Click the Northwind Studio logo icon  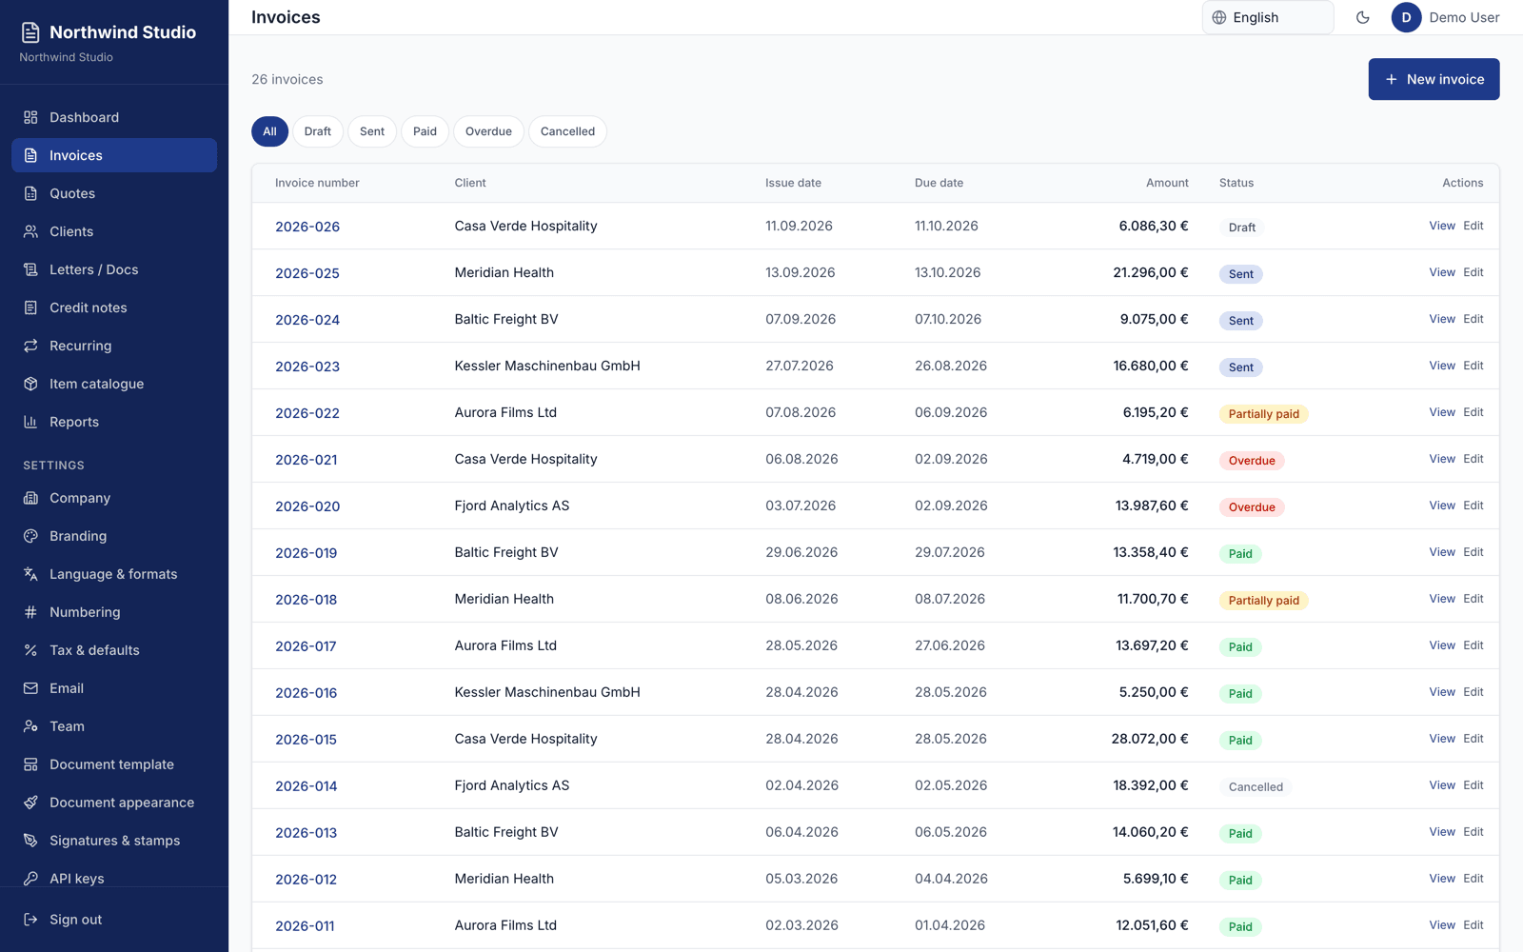point(30,32)
